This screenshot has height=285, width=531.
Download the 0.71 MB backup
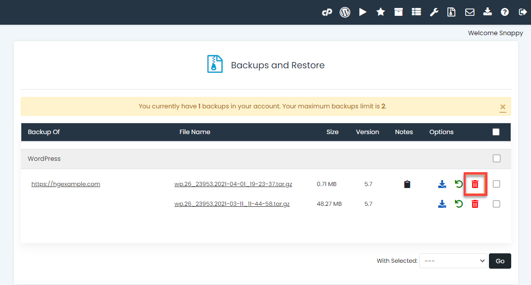pos(442,184)
